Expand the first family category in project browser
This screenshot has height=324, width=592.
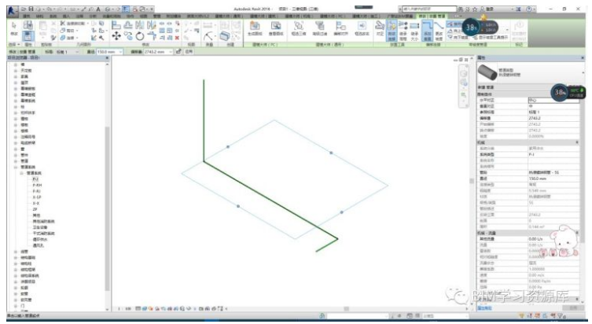[16, 64]
